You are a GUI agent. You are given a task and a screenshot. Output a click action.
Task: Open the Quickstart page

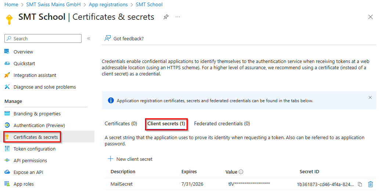24,63
